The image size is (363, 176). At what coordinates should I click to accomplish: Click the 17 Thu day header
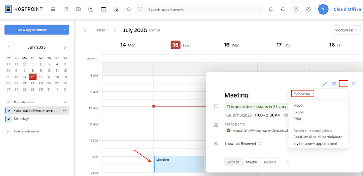pos(283,45)
